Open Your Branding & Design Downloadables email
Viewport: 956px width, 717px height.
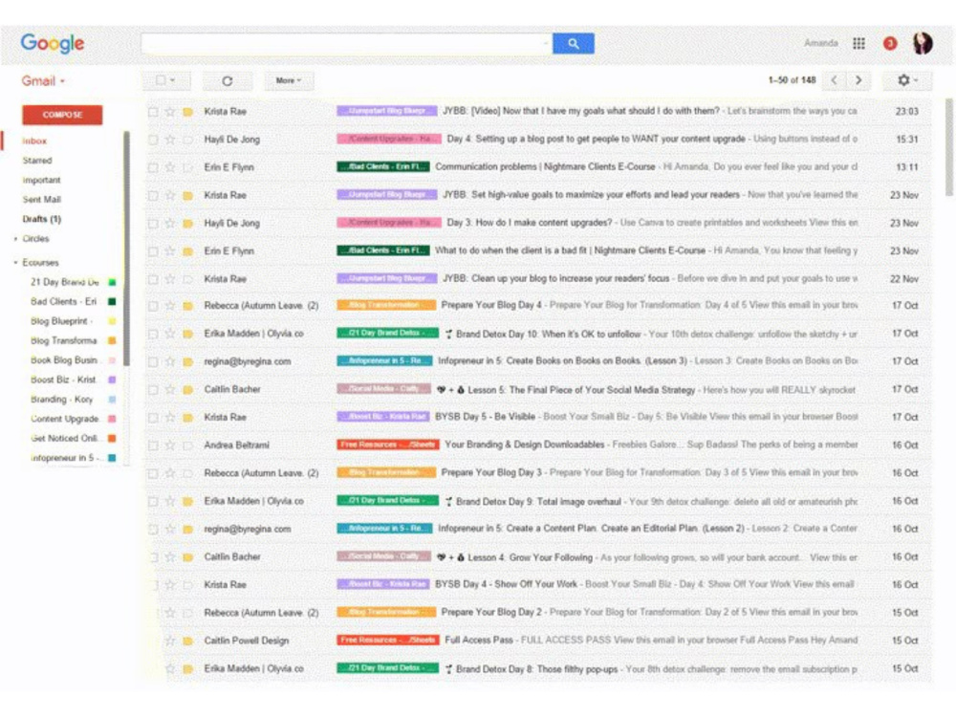point(524,445)
